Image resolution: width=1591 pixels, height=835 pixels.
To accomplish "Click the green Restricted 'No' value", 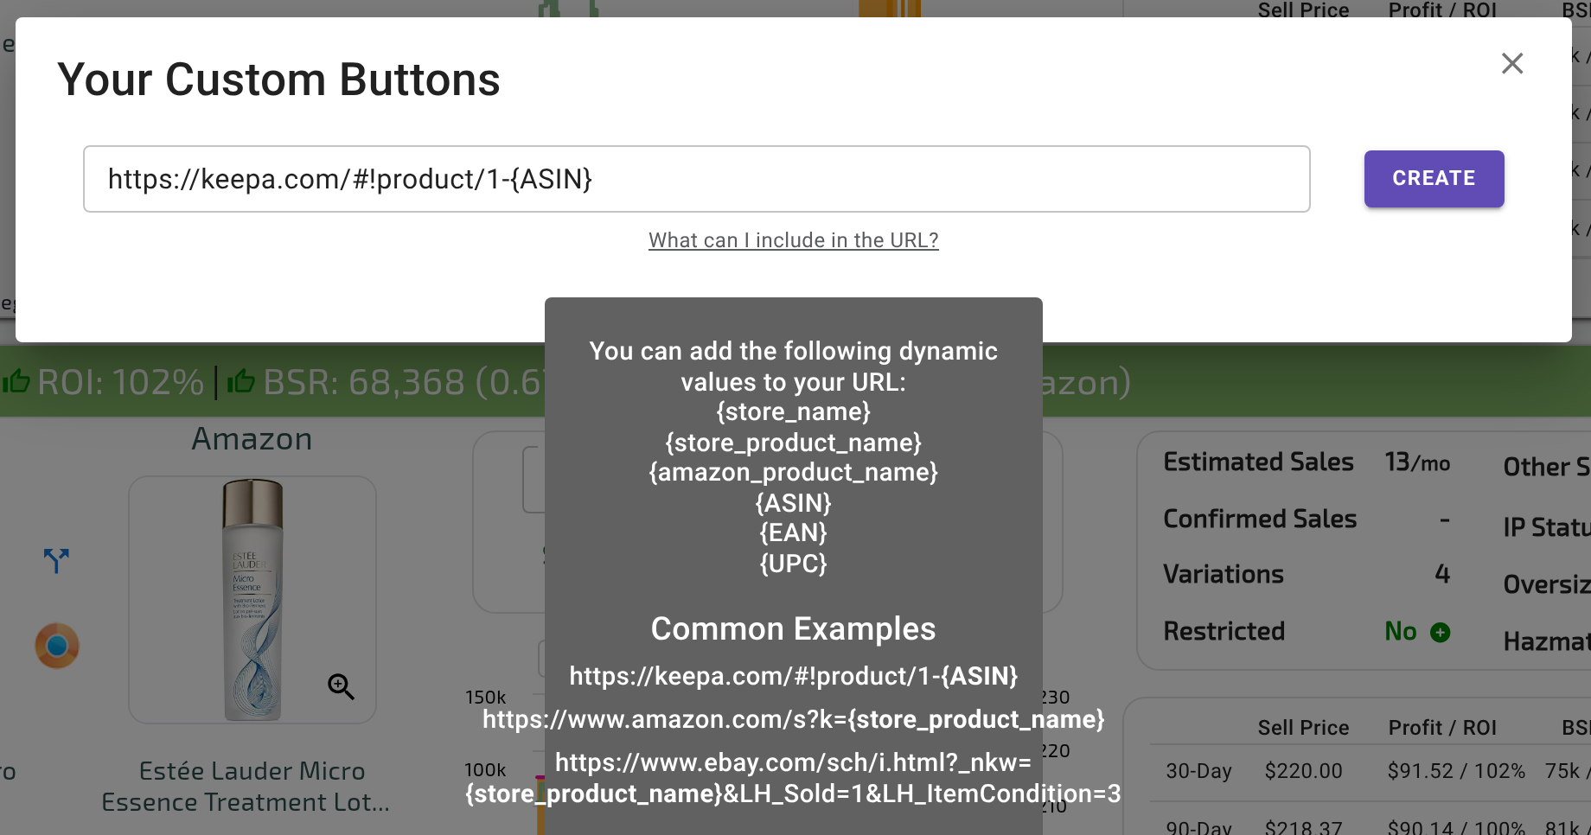I will pyautogui.click(x=1401, y=632).
